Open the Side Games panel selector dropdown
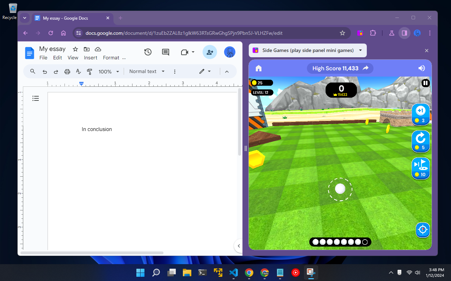 pyautogui.click(x=360, y=50)
